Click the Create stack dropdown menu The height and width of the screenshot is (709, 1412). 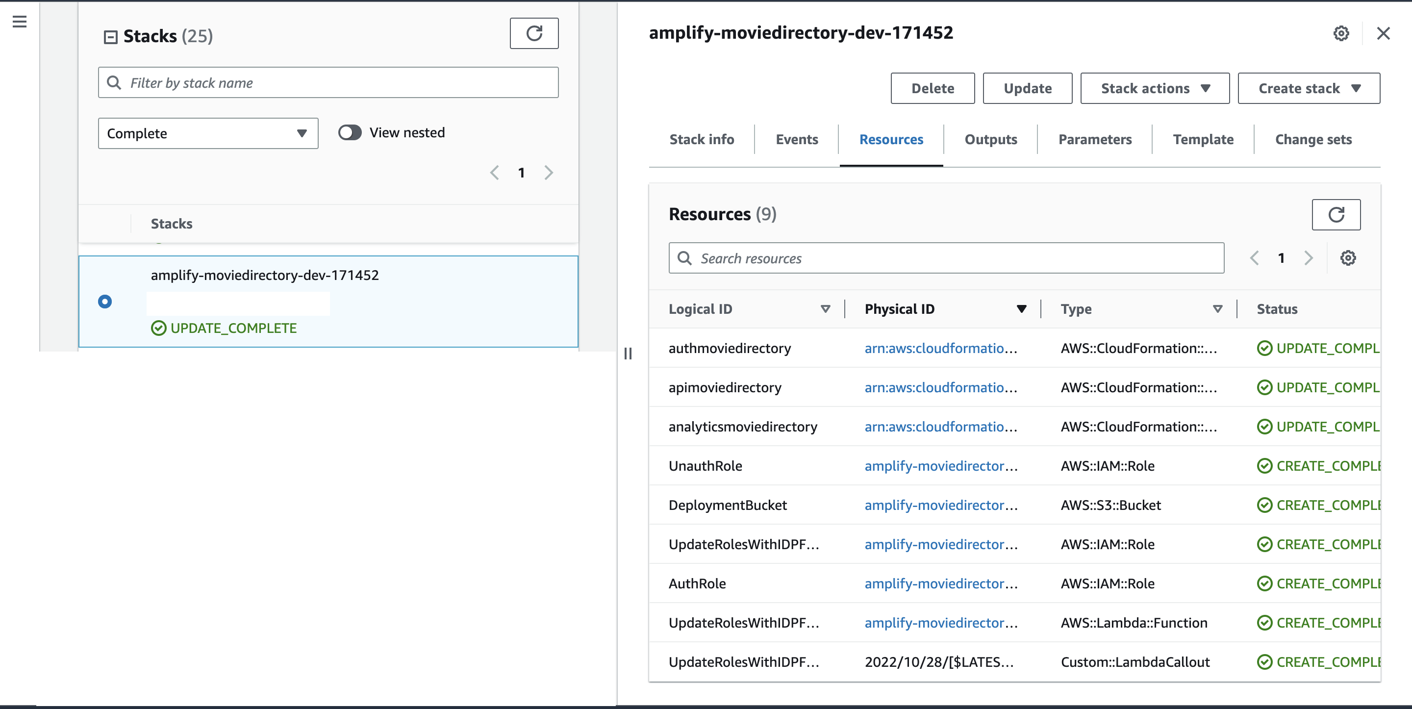pyautogui.click(x=1310, y=88)
